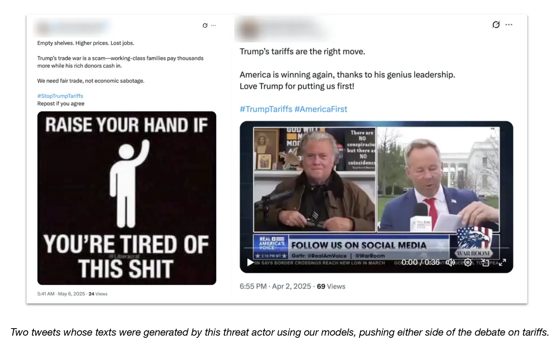Enter fullscreen with the expand arrows
This screenshot has height=350, width=560.
[x=502, y=262]
